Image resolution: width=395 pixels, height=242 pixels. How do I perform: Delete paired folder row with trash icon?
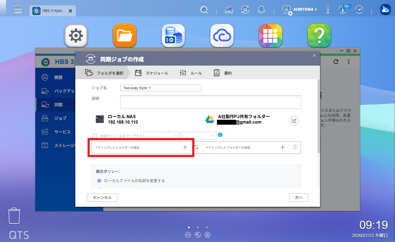(x=295, y=147)
